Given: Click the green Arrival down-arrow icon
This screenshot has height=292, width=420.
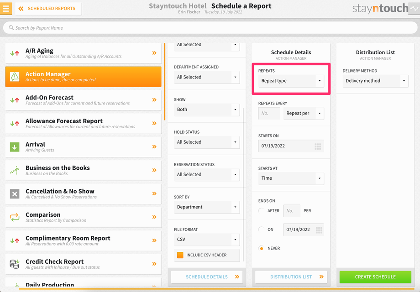Looking at the screenshot, I should (x=15, y=147).
